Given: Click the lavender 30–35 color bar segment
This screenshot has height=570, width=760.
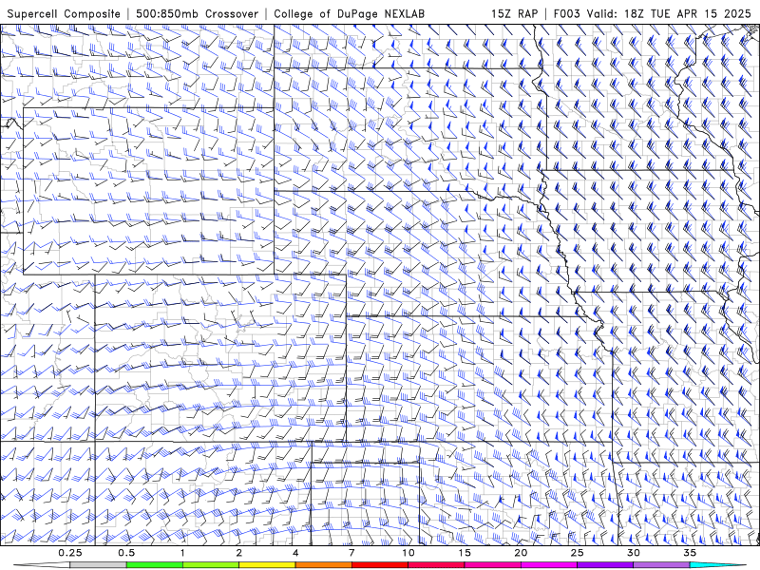Looking at the screenshot, I should [x=661, y=565].
